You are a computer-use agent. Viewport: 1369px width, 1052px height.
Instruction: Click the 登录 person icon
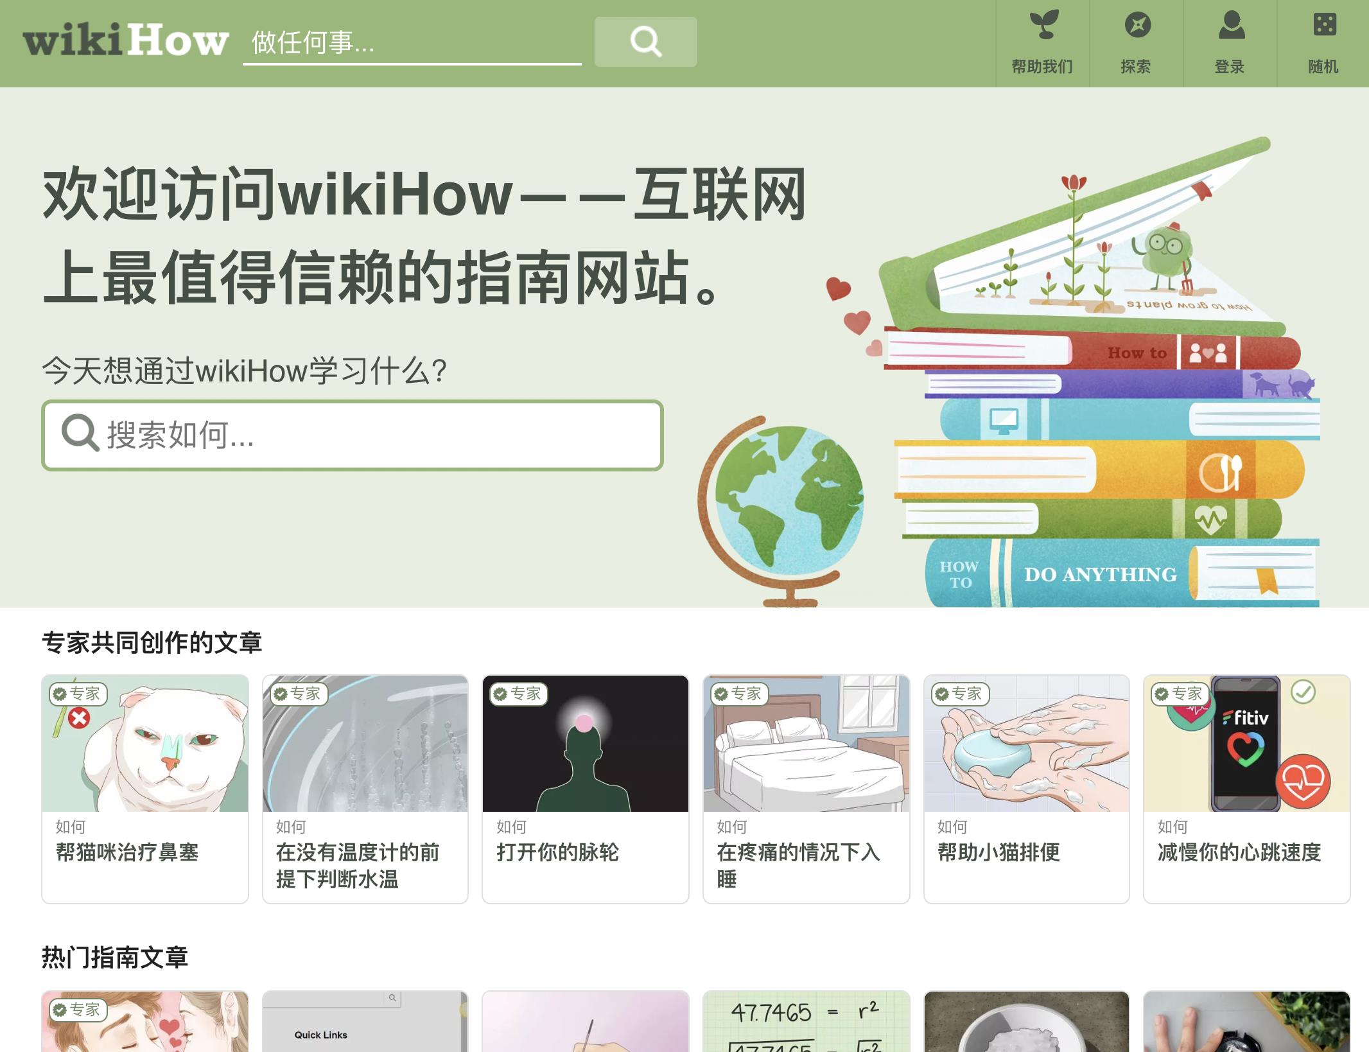(x=1231, y=25)
